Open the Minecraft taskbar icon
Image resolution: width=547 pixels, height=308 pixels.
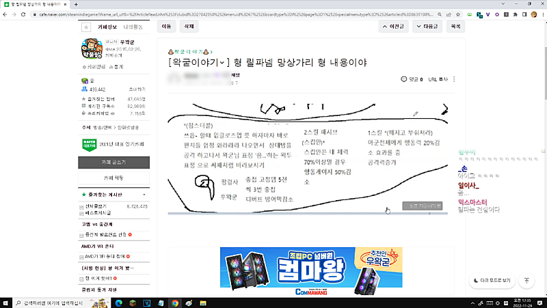(133, 303)
